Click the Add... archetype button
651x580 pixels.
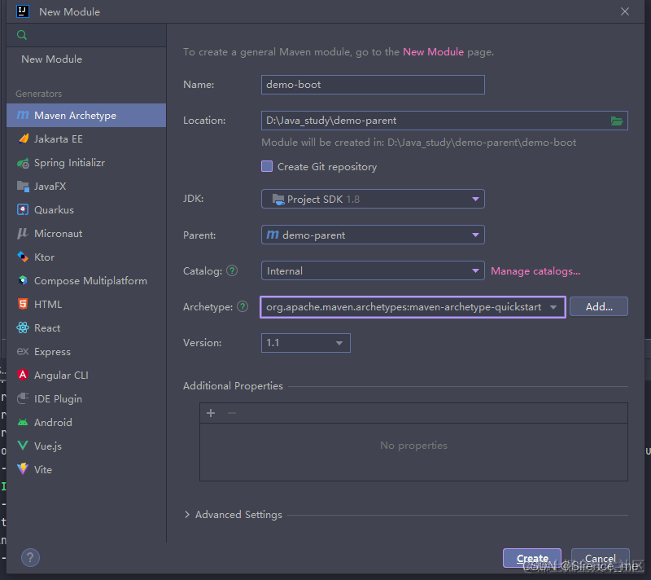599,306
